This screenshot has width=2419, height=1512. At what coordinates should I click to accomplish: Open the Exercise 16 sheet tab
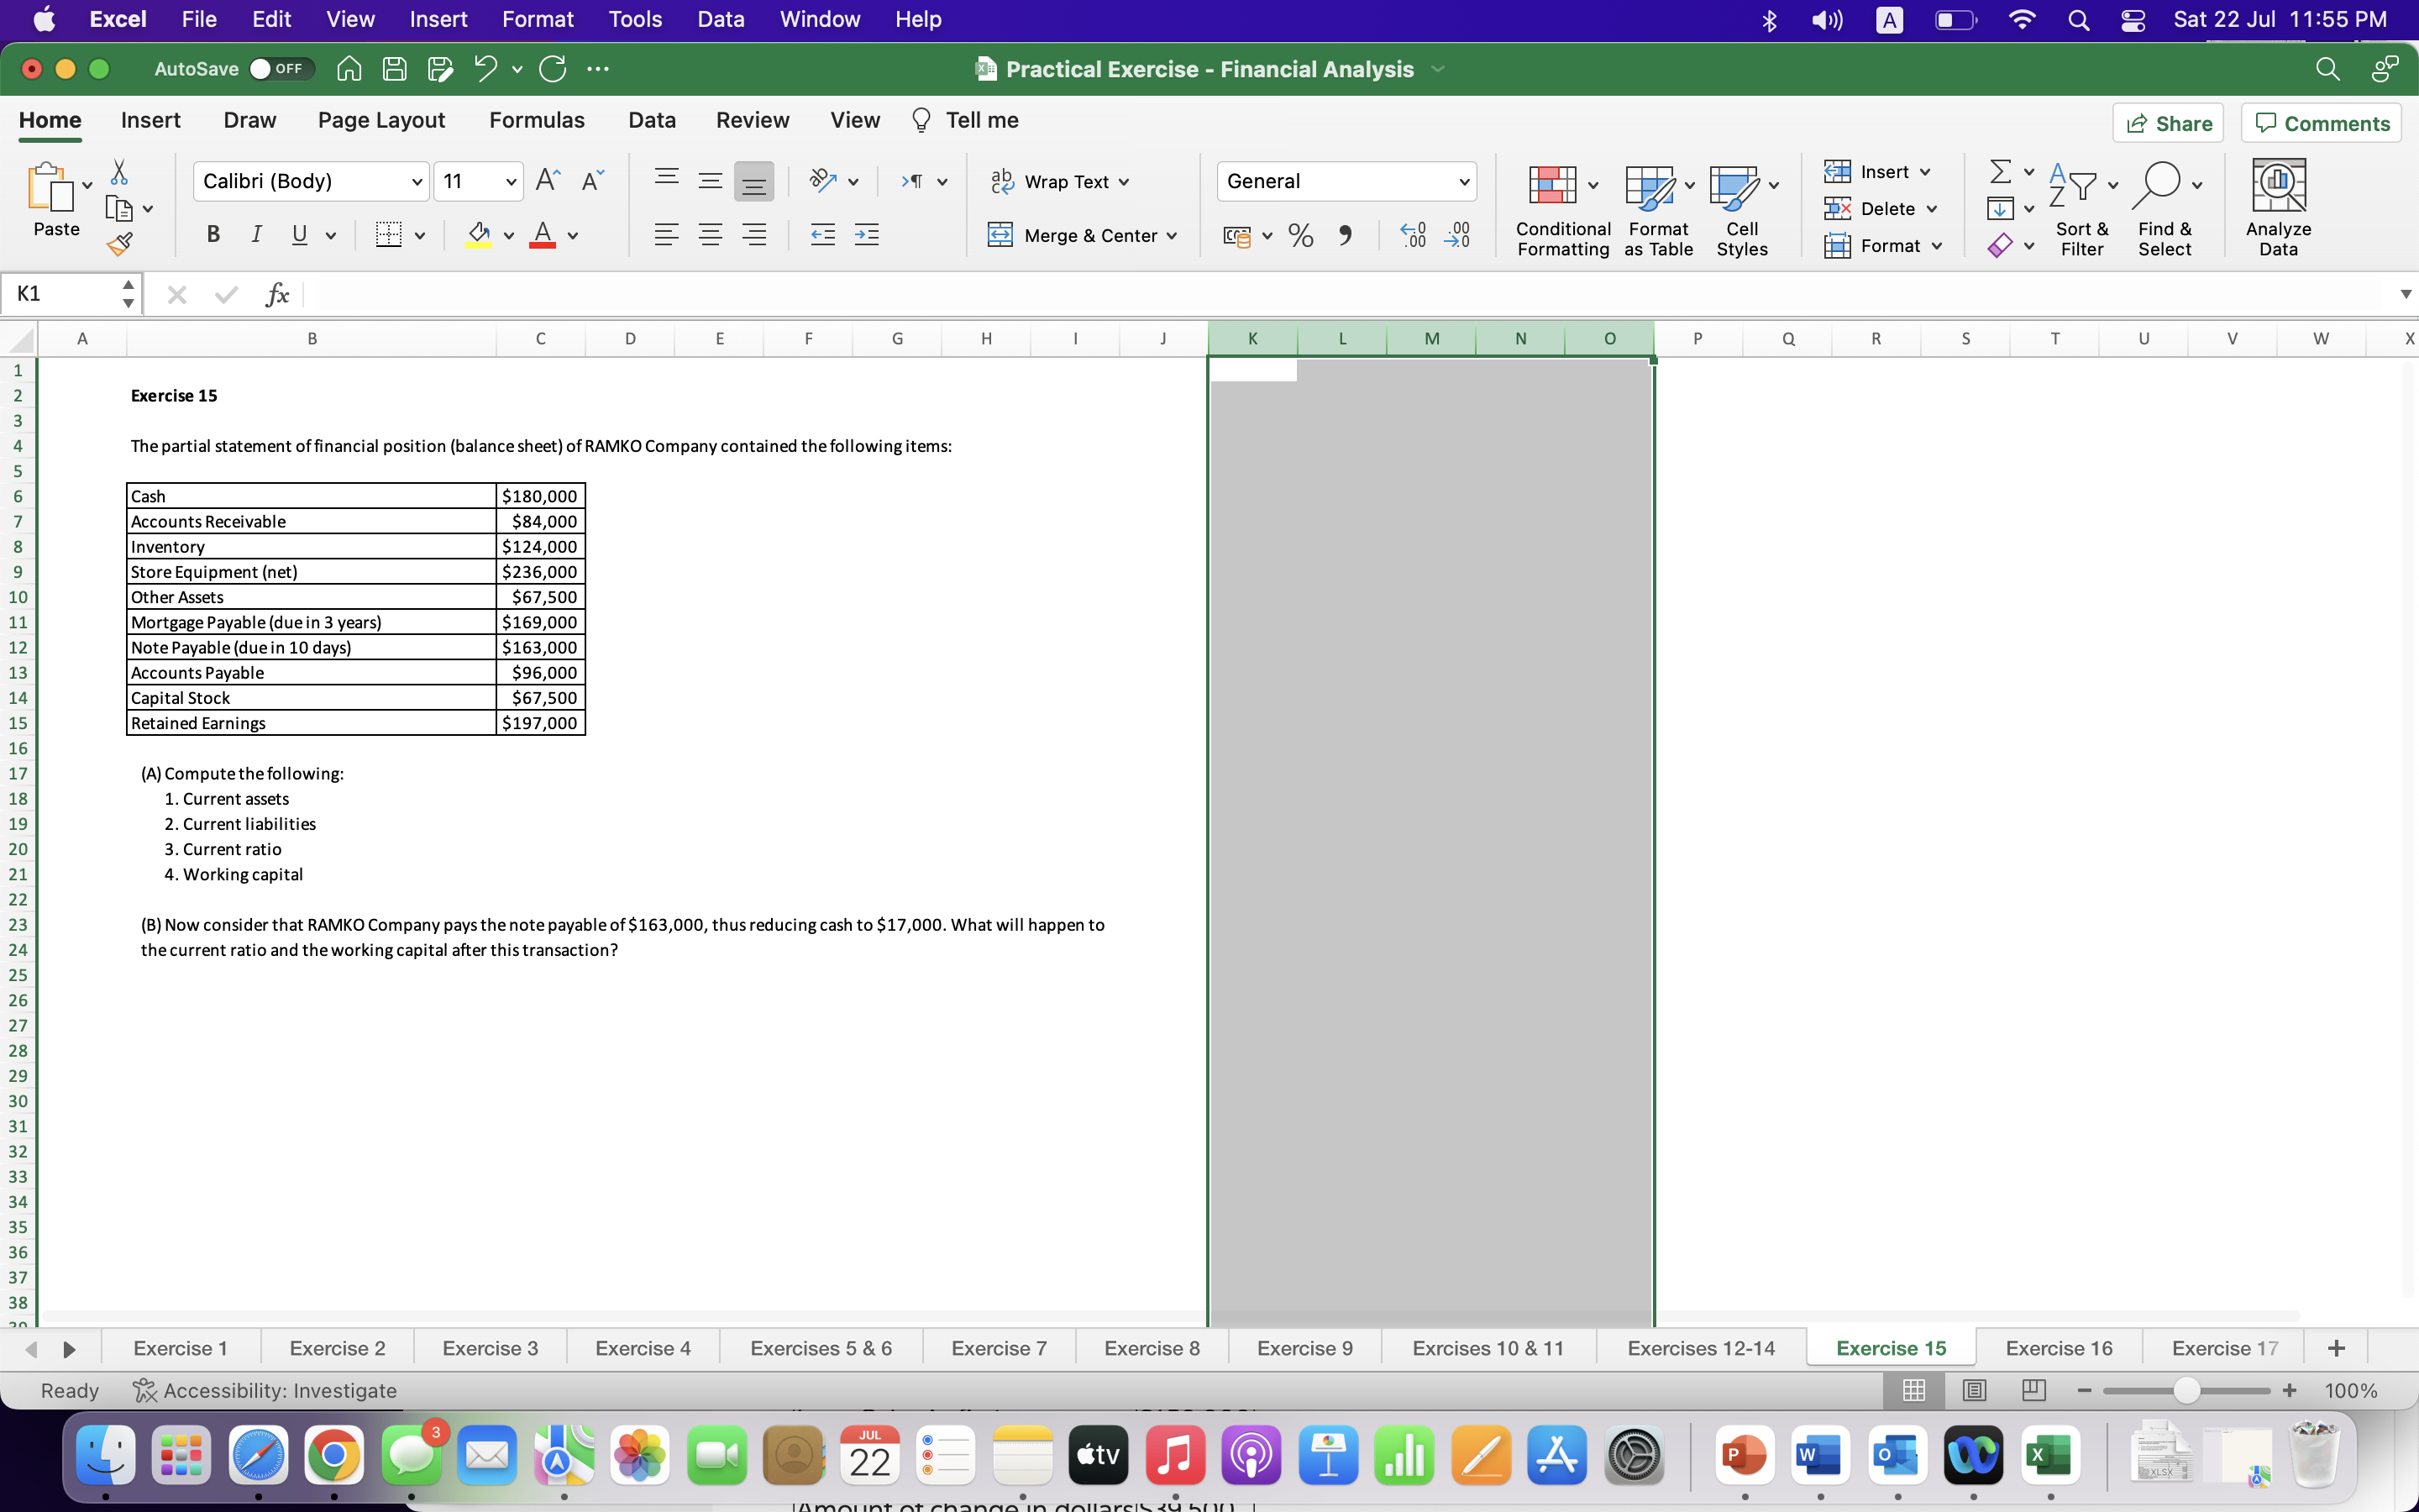coord(2057,1347)
